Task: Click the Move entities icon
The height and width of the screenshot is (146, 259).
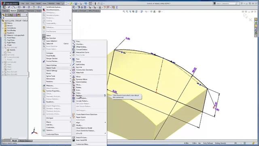Action: click(74, 85)
